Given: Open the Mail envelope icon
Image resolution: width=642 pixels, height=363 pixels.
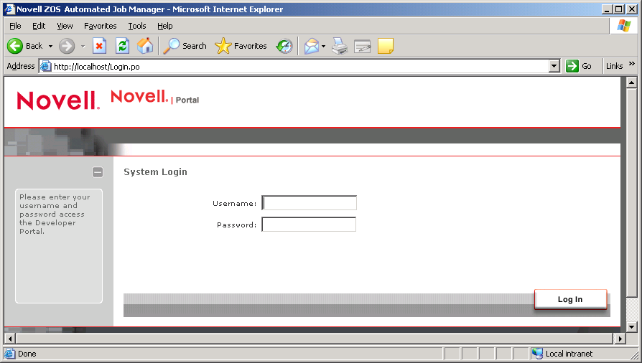Looking at the screenshot, I should pos(312,46).
